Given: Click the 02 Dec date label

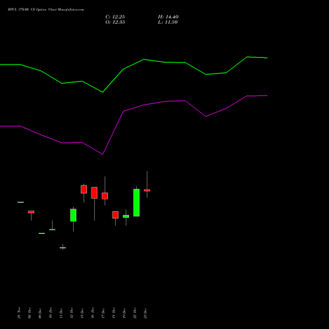Looking at the screenshot, I should 30,313.
